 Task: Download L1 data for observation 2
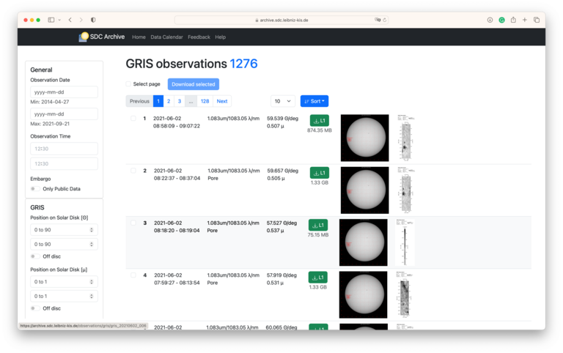pos(319,173)
